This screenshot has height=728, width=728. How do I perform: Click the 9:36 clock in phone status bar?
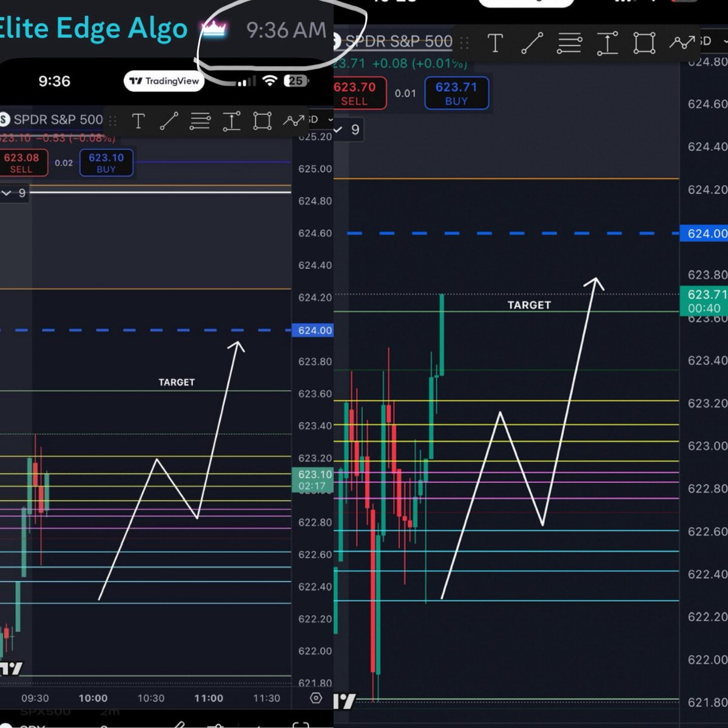point(54,81)
